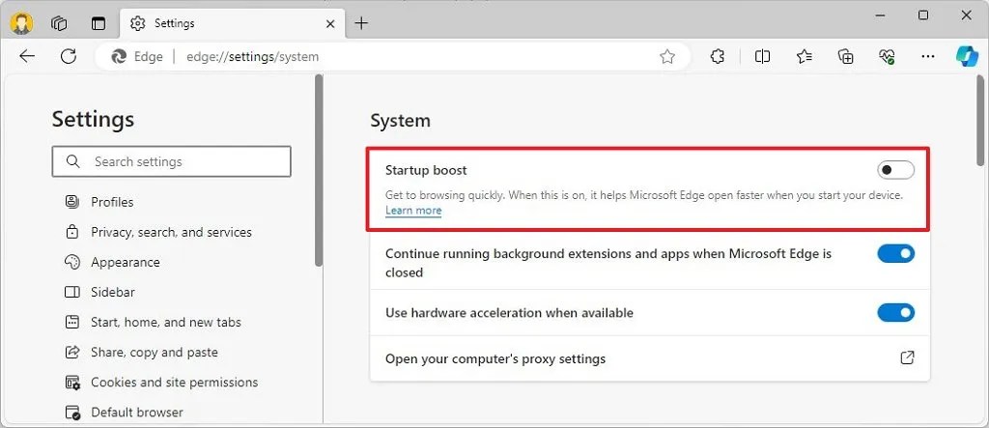The width and height of the screenshot is (989, 428).
Task: Click the Profiles sidebar icon
Action: coord(72,202)
